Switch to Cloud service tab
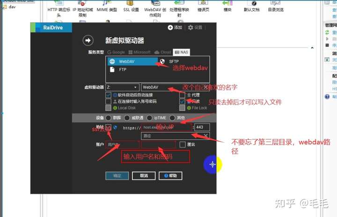This screenshot has height=217, width=337. [x=163, y=52]
